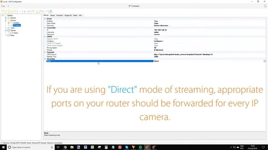This screenshot has height=150, width=268.
Task: Switch to the Usages tab
Action: pyautogui.click(x=68, y=15)
